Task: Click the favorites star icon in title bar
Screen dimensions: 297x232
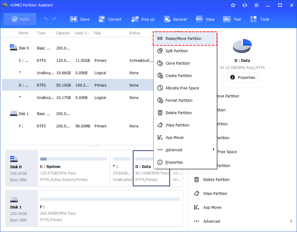Action: [233, 5]
